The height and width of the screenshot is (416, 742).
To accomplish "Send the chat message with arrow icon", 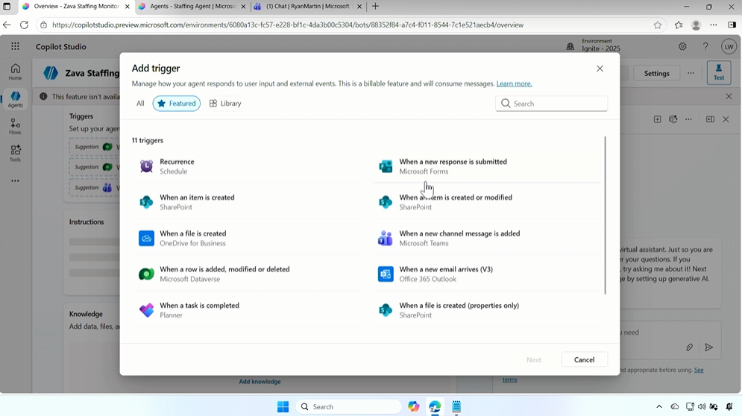I will click(709, 347).
